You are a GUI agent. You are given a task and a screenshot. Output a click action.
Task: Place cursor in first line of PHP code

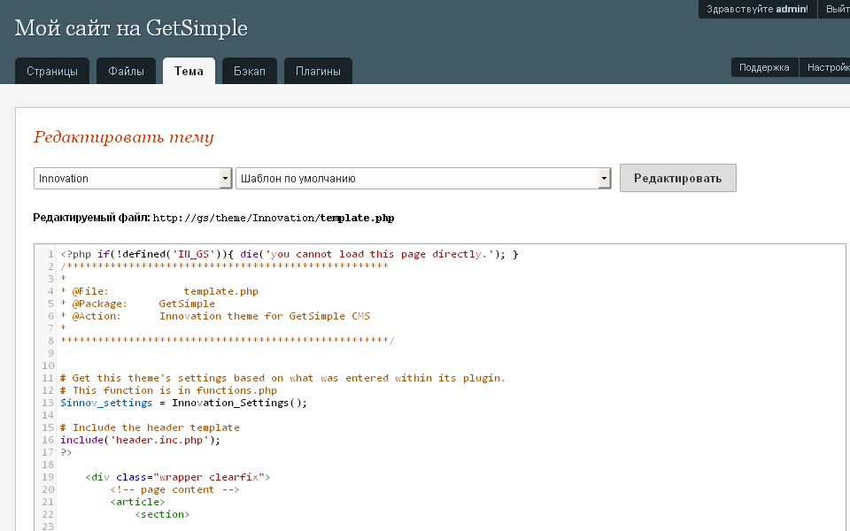[289, 255]
